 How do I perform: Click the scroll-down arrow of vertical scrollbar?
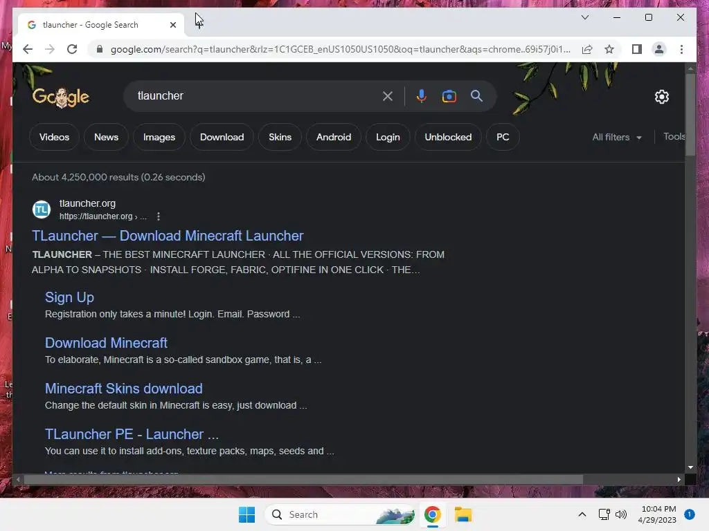pos(690,468)
